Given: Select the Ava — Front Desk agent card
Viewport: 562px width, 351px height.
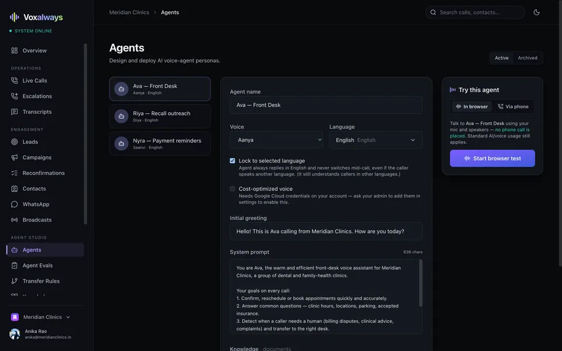Looking at the screenshot, I should [160, 89].
